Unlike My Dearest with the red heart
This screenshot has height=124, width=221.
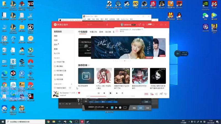click(x=79, y=93)
